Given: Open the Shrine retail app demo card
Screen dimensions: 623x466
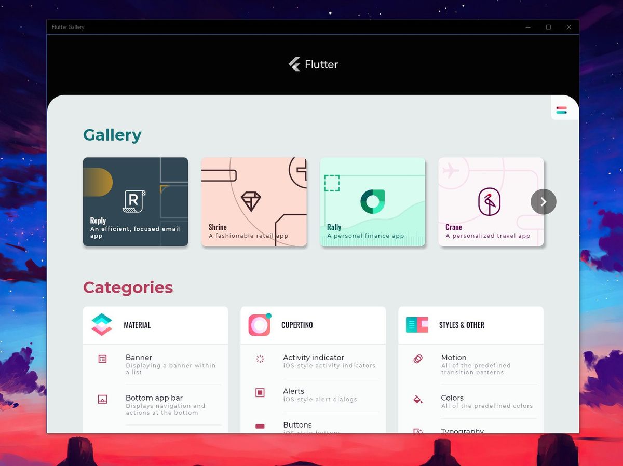Looking at the screenshot, I should [254, 201].
